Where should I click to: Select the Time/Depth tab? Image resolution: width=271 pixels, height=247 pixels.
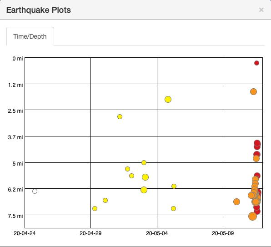pyautogui.click(x=30, y=36)
